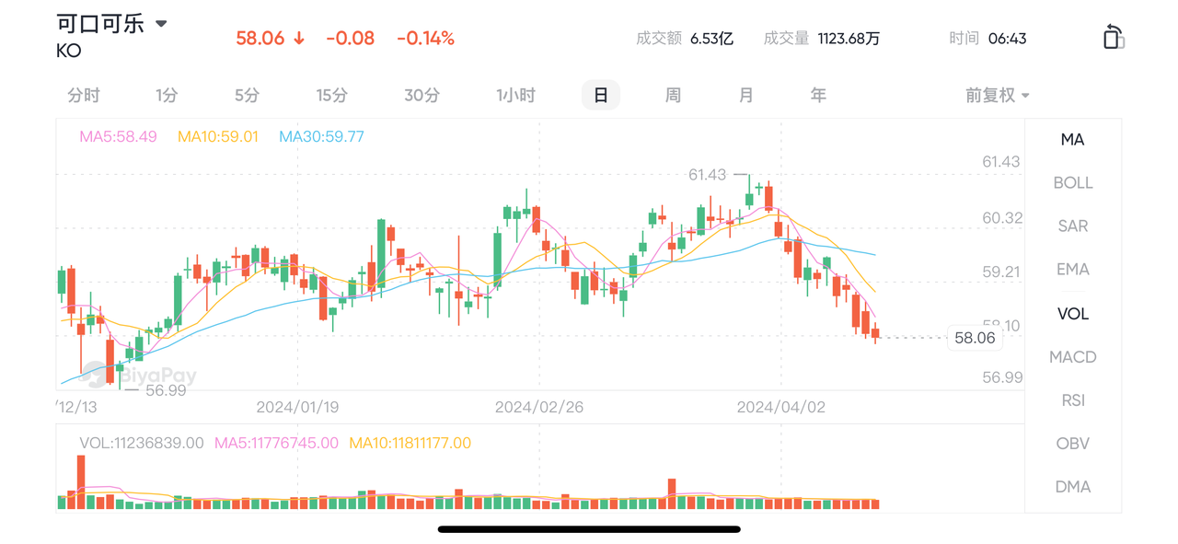The height and width of the screenshot is (544, 1178).
Task: Enable the BOLL indicator
Action: tap(1072, 183)
